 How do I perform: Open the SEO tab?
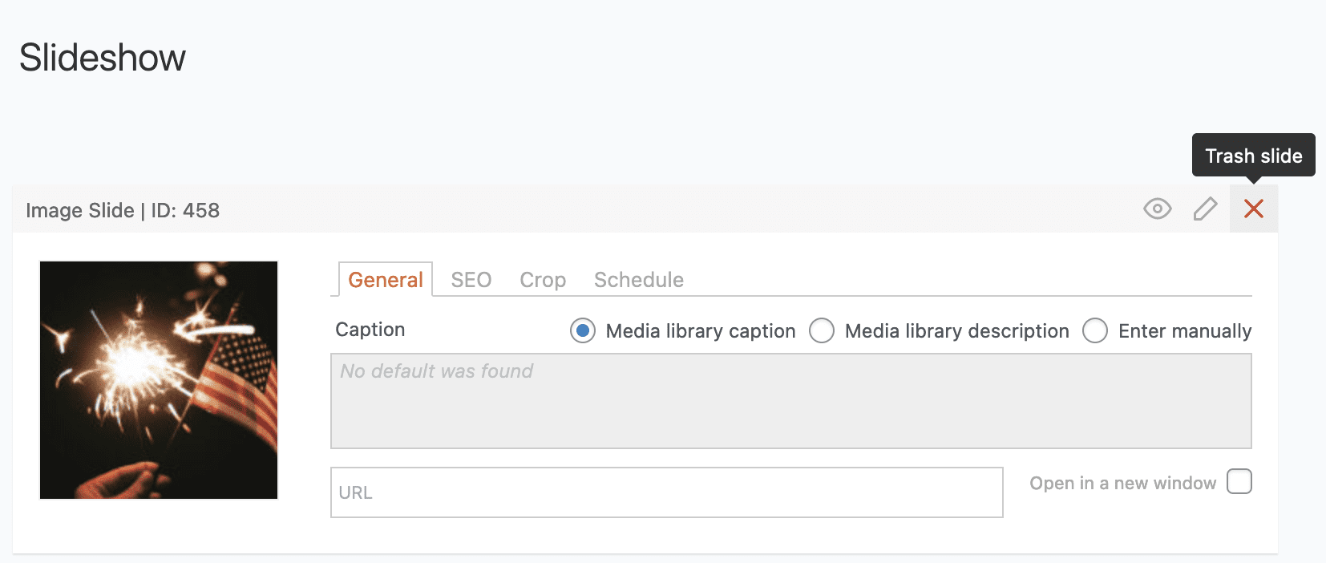(x=471, y=280)
